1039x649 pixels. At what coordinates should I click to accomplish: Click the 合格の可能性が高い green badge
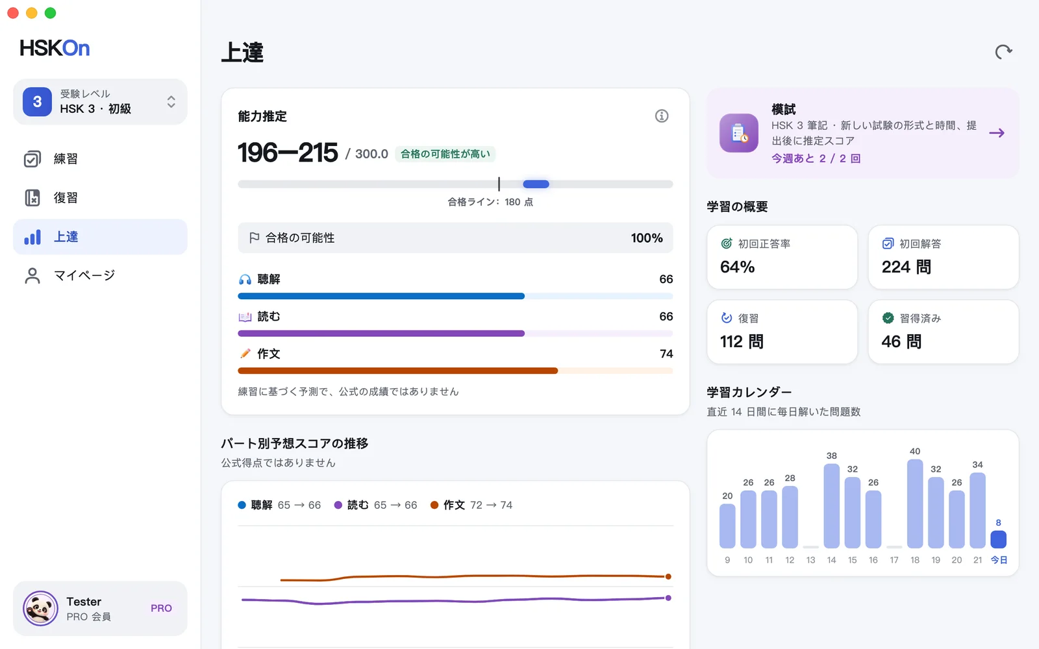tap(445, 154)
